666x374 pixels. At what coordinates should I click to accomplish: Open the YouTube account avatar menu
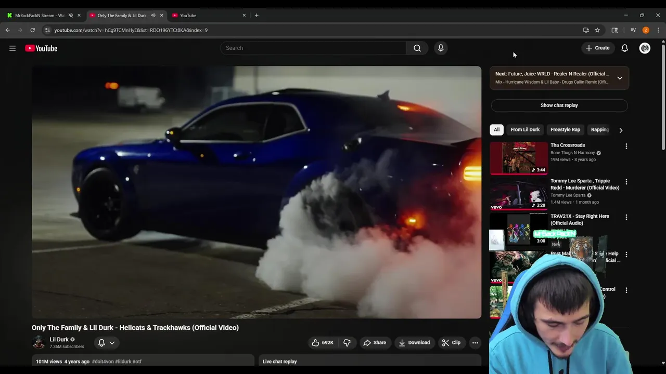645,48
